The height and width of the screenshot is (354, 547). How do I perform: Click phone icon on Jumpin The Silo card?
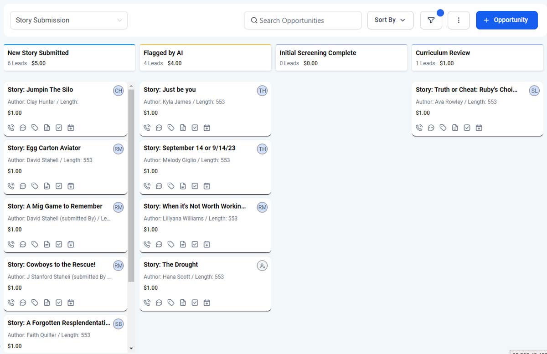[x=11, y=128]
